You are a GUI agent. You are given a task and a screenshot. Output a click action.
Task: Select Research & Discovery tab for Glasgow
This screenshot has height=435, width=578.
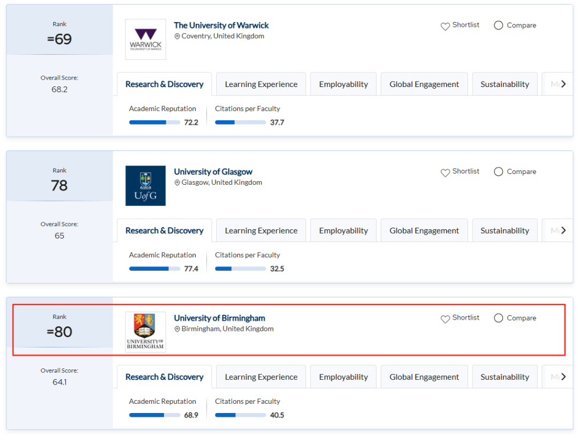pos(165,230)
